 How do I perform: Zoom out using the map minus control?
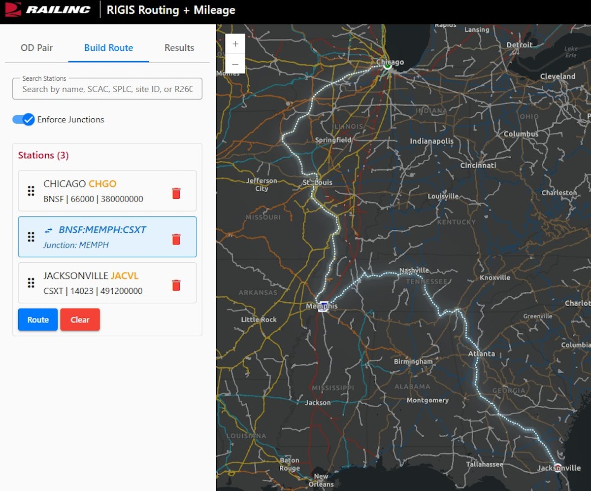[235, 64]
